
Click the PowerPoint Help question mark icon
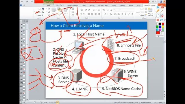click(21, 5)
